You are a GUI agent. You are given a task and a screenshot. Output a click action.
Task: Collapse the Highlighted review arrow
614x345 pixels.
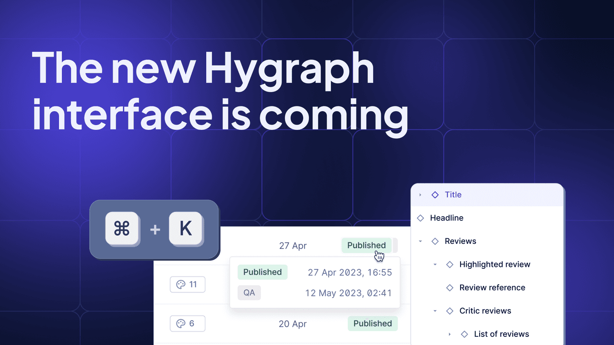[x=435, y=264]
